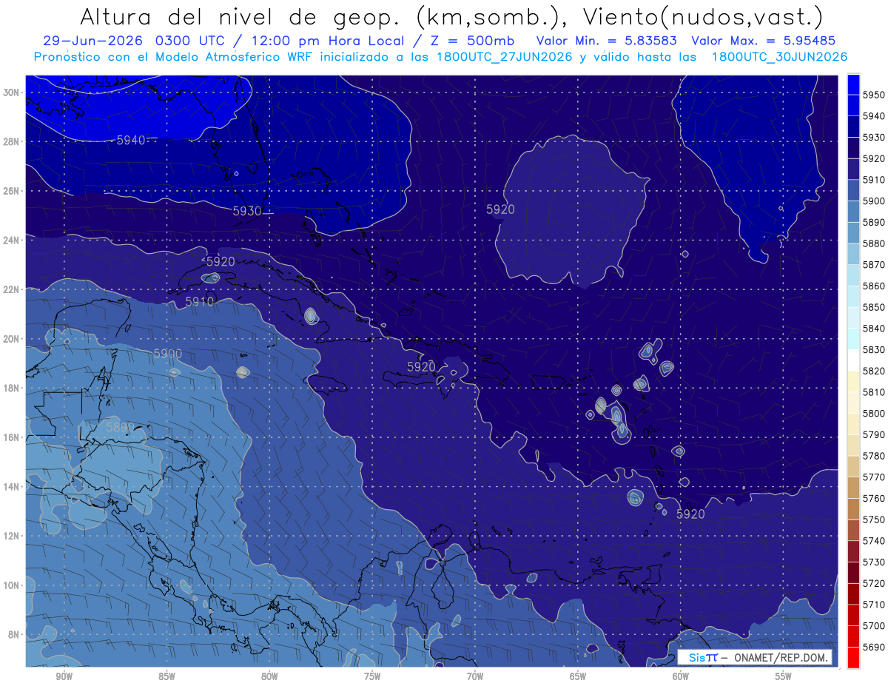Viewport: 888px width, 686px height.
Task: Click the 5920 contour label near 13N 60W
Action: (690, 514)
